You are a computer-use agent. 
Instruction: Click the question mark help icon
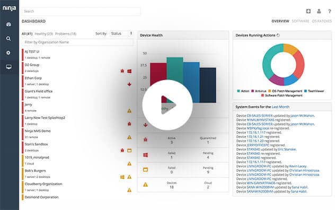pos(330,11)
